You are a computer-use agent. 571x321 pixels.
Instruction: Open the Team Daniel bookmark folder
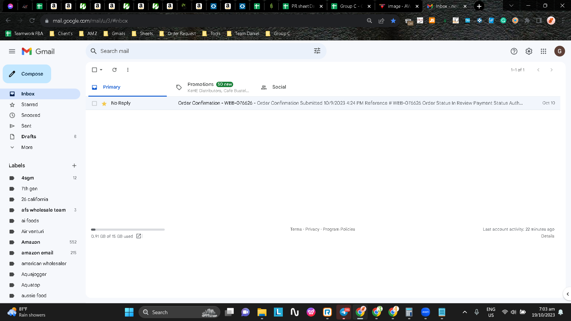tap(243, 34)
